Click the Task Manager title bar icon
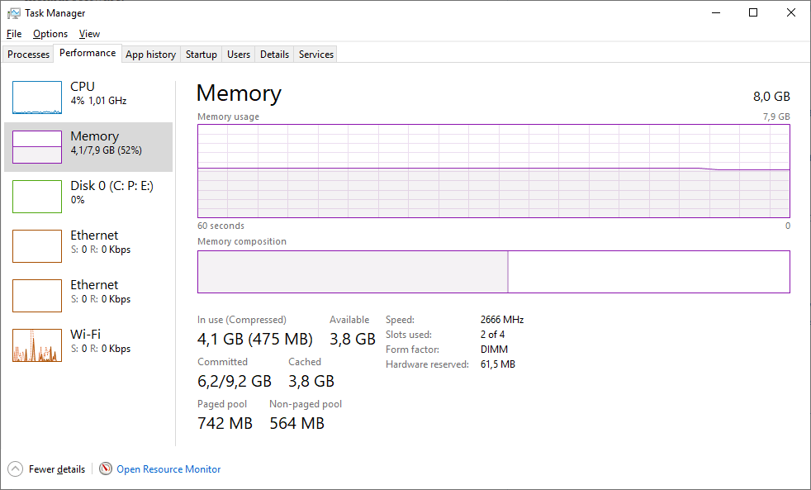The width and height of the screenshot is (811, 490). pyautogui.click(x=13, y=13)
